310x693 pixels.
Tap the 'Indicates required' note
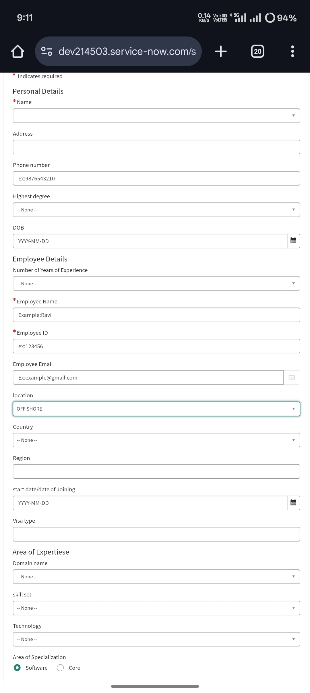(40, 76)
